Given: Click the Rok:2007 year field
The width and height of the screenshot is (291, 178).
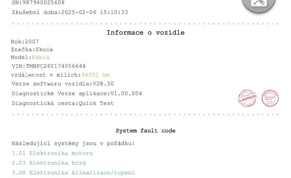Looking at the screenshot, I should coord(25,41).
